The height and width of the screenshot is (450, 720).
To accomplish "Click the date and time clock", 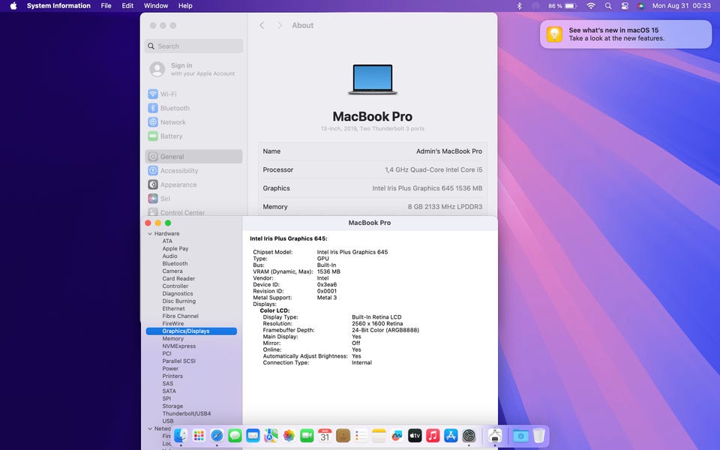I will (x=682, y=6).
